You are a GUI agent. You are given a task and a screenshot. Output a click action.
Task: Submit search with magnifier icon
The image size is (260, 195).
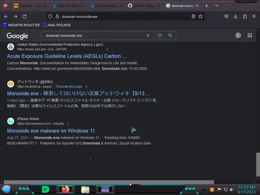tap(170, 36)
